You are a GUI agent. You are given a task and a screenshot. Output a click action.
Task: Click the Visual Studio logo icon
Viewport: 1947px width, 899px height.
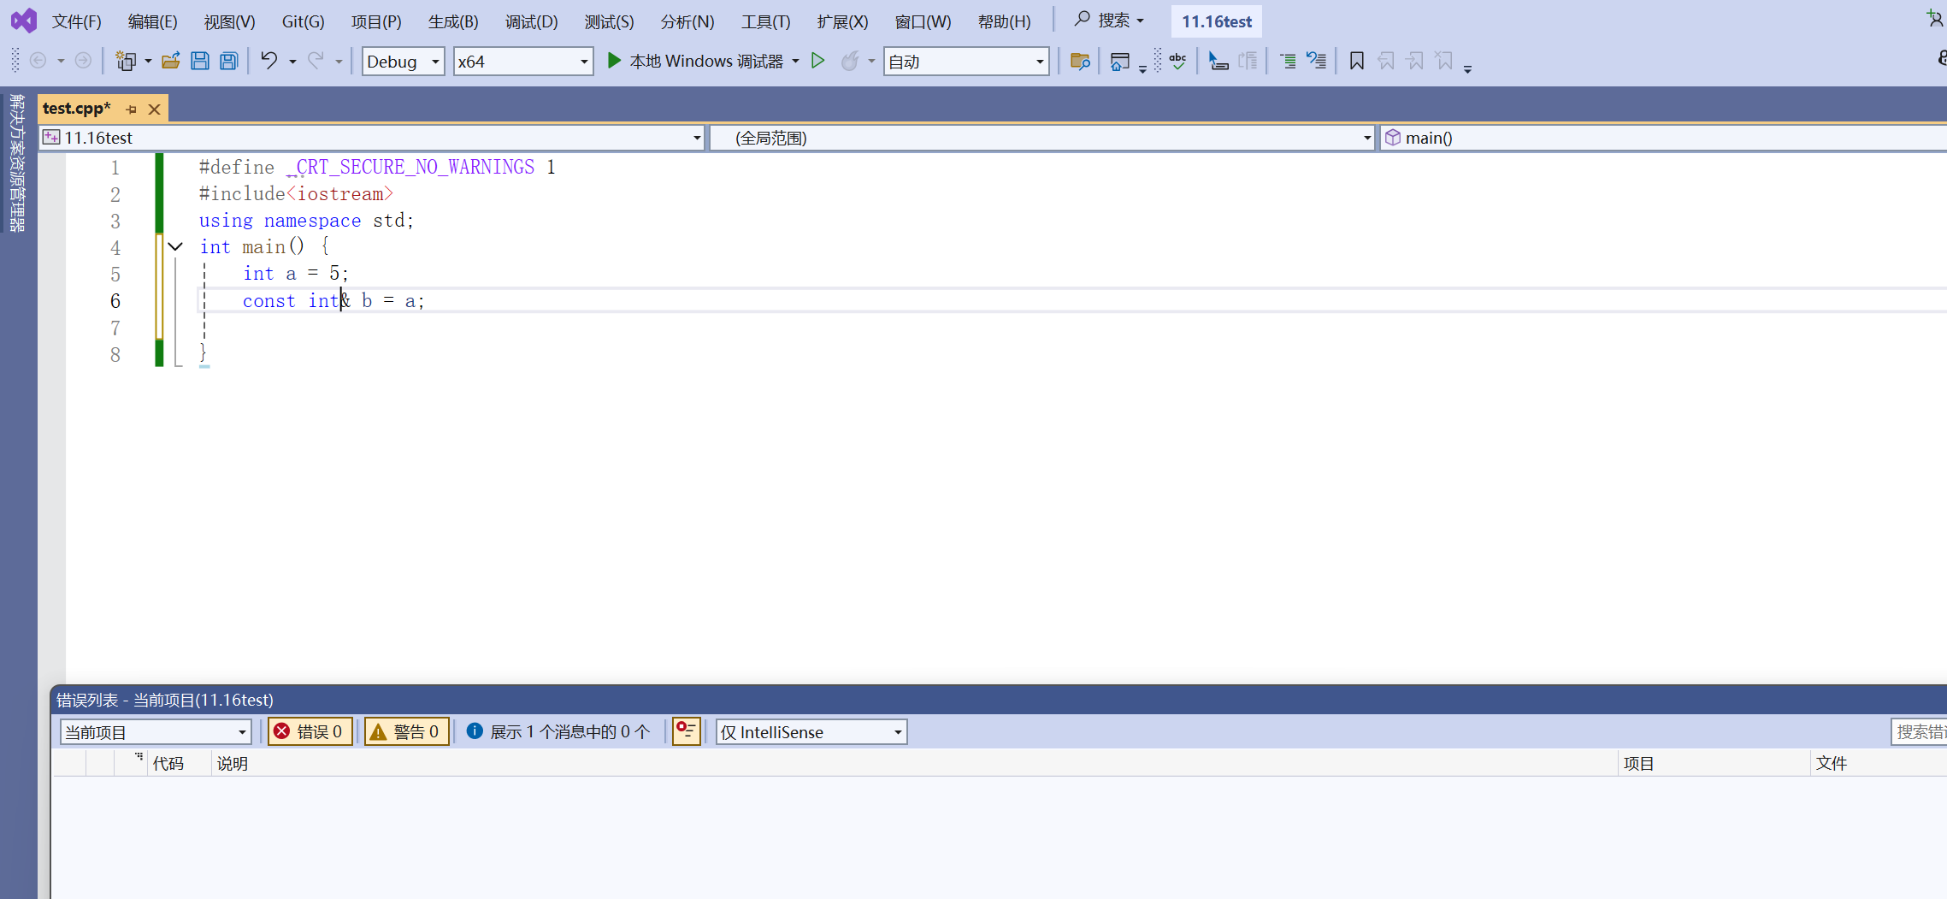pos(24,21)
